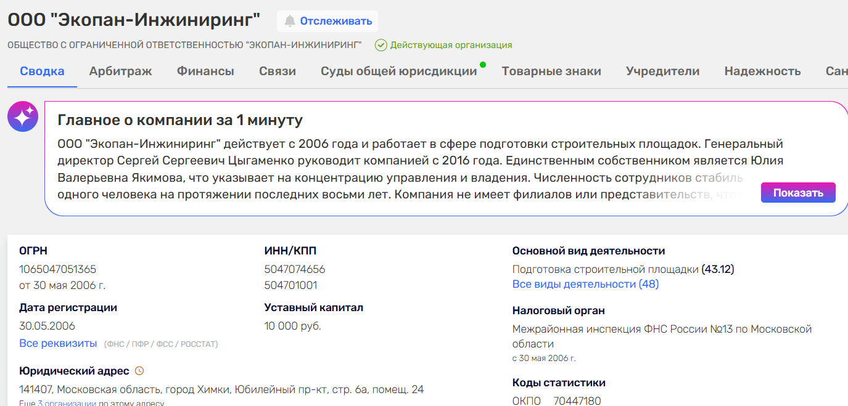Click the Отслеживать button label

(x=336, y=21)
